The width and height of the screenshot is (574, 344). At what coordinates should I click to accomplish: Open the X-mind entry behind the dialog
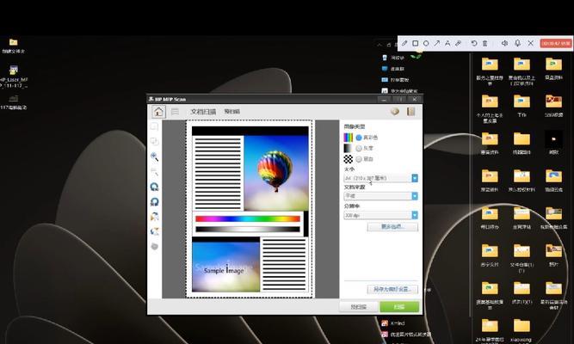pos(393,323)
